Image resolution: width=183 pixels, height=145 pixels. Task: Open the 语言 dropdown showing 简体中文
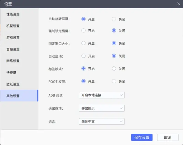click(102, 121)
